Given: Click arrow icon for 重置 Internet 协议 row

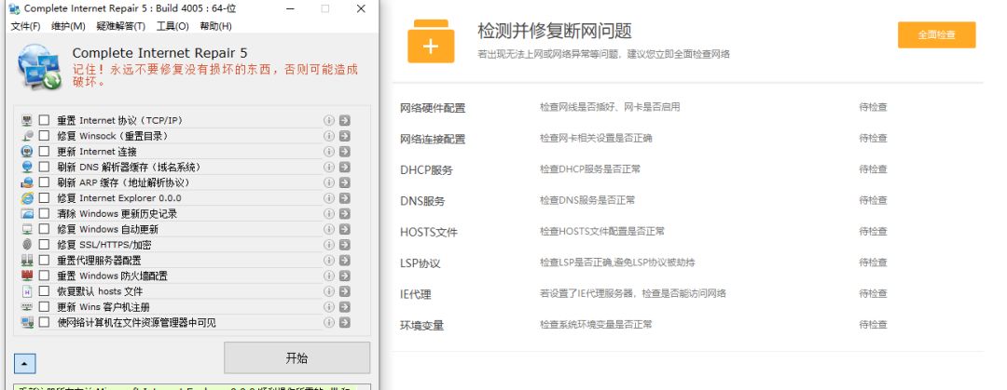Looking at the screenshot, I should coord(345,121).
